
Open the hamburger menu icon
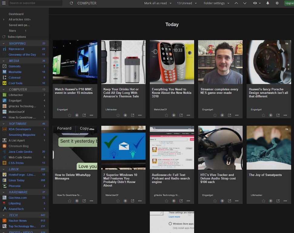point(4,3)
